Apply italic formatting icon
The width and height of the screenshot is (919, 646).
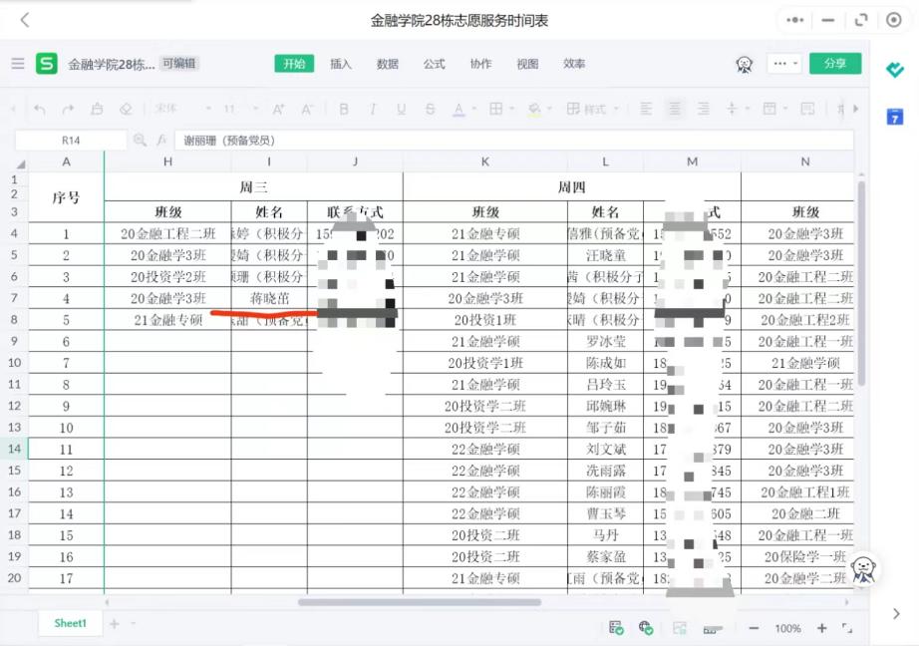[372, 109]
